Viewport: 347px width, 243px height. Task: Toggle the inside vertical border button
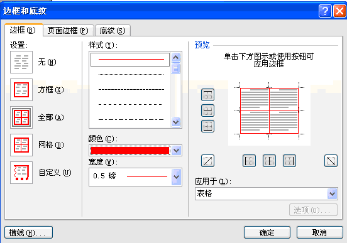[x=269, y=161]
